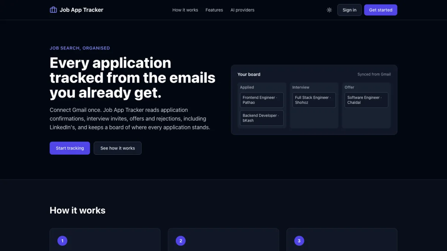Click the Offer column header

pyautogui.click(x=349, y=87)
